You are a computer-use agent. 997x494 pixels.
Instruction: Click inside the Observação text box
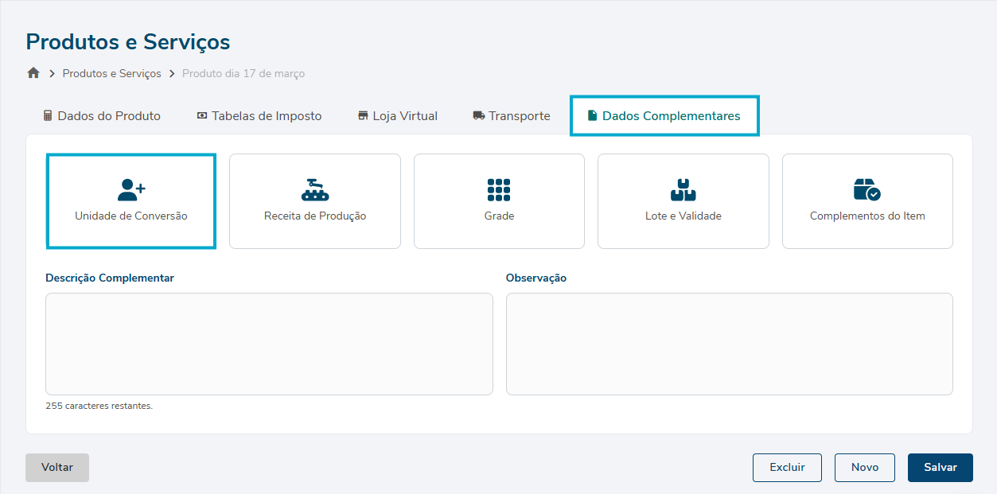pos(729,344)
